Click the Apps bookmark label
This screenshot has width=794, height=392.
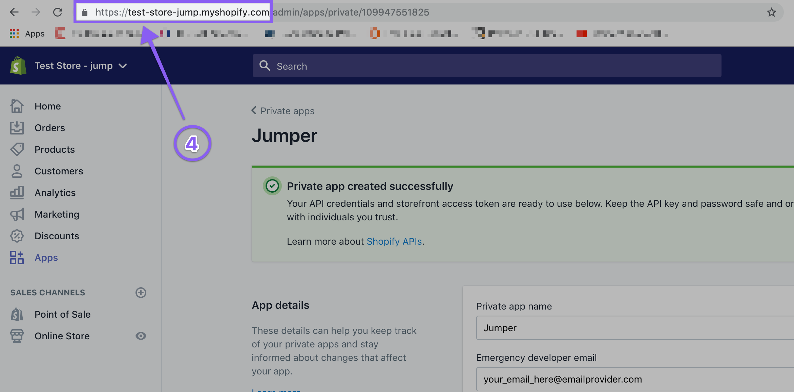pyautogui.click(x=35, y=33)
